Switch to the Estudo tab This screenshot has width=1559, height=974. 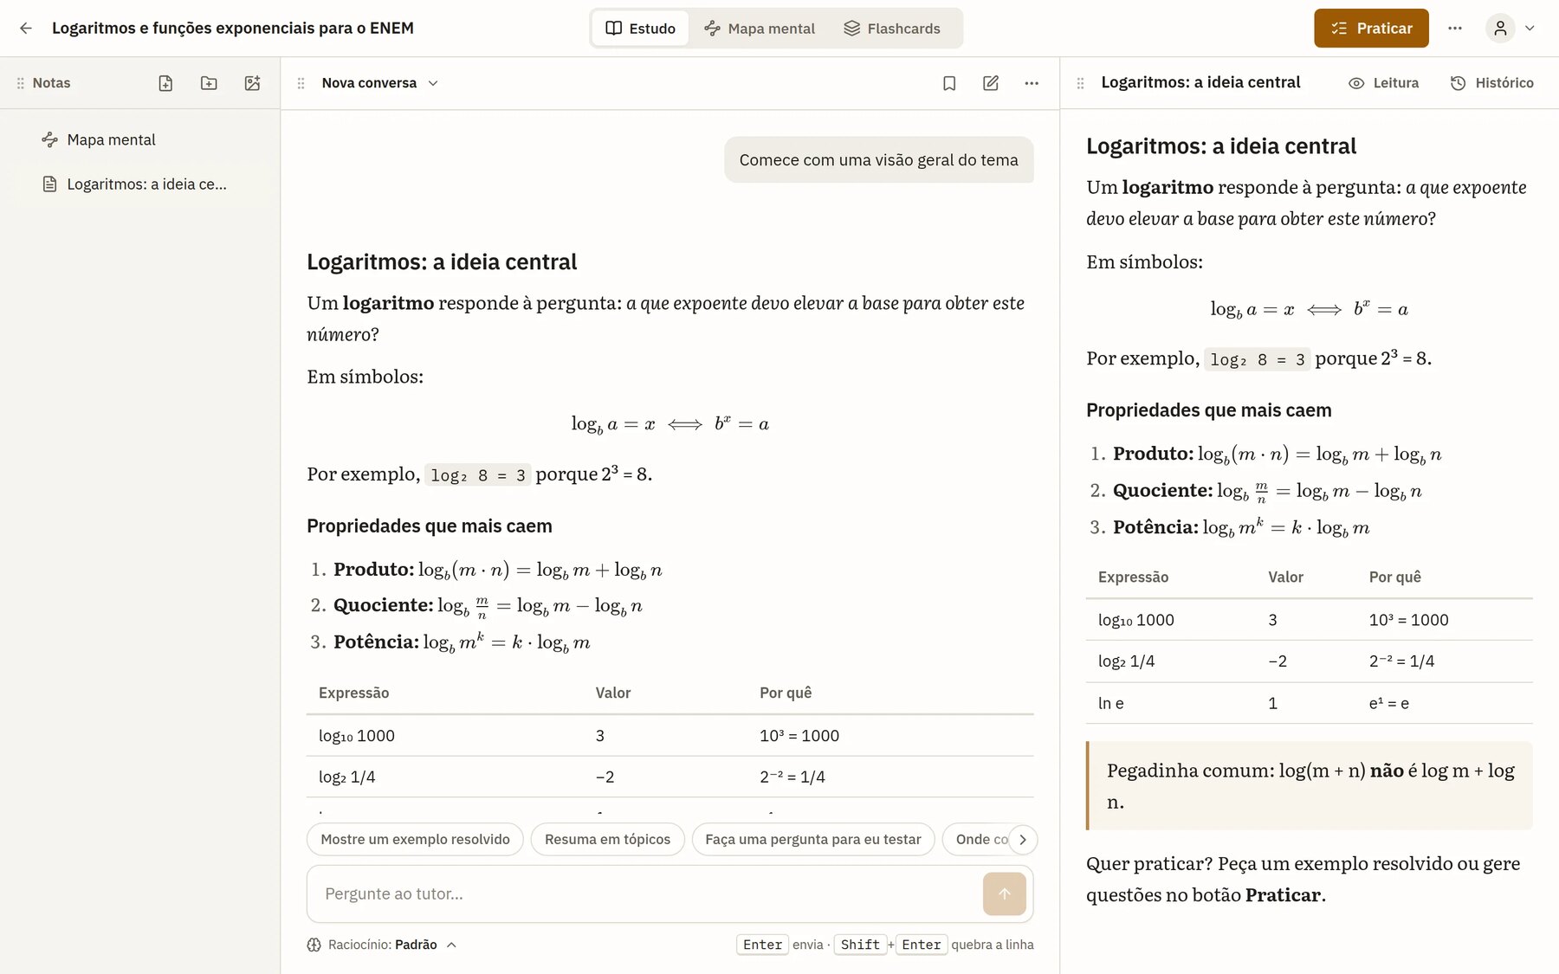640,29
